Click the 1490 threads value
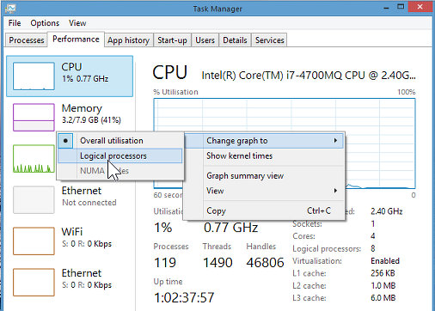 217,263
